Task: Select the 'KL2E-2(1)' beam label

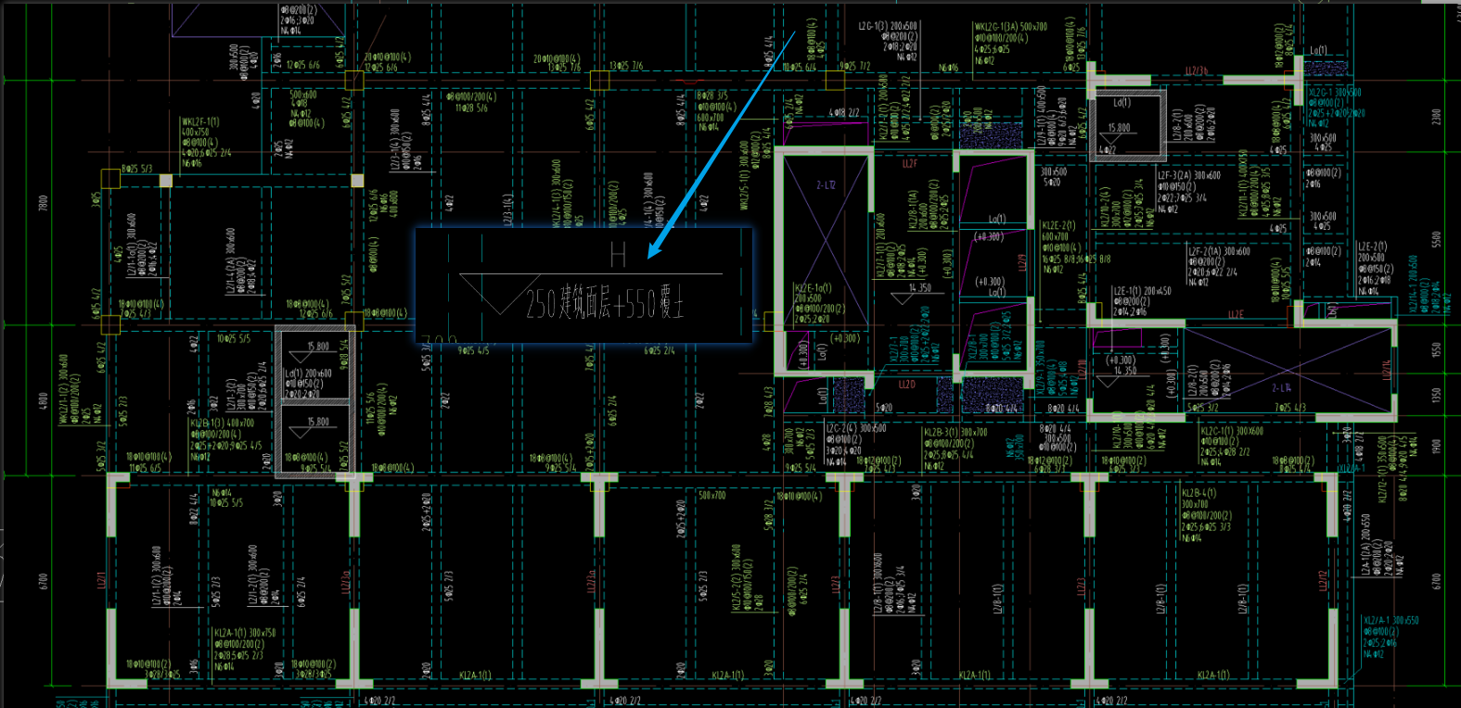Action: coord(1058,225)
